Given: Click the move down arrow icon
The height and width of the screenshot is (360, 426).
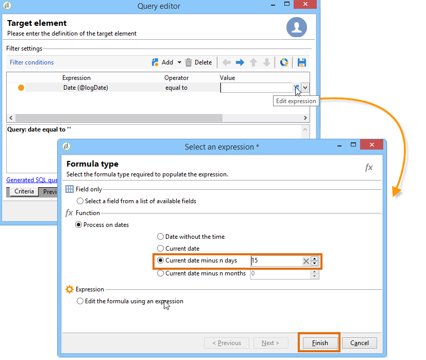Looking at the screenshot, I should (266, 62).
